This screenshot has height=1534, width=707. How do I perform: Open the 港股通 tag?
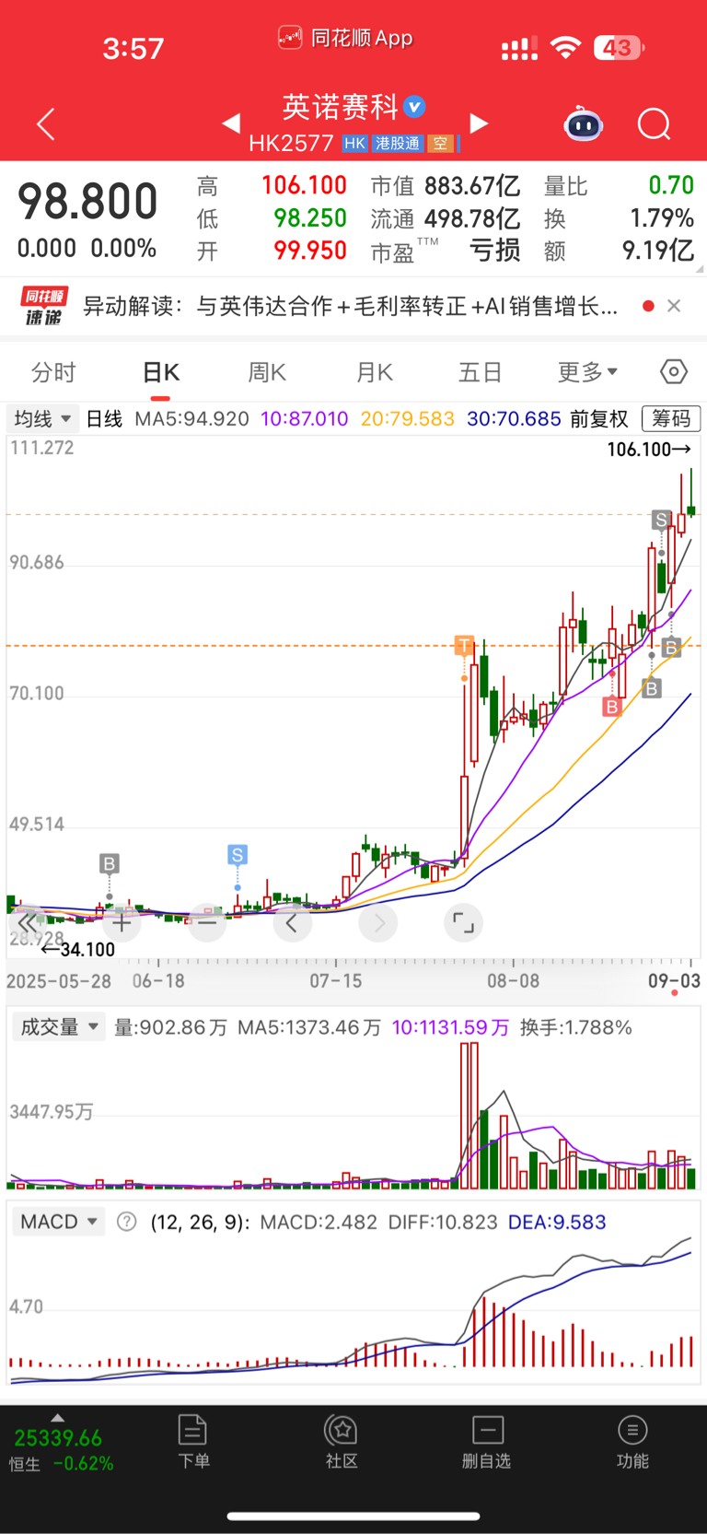397,144
